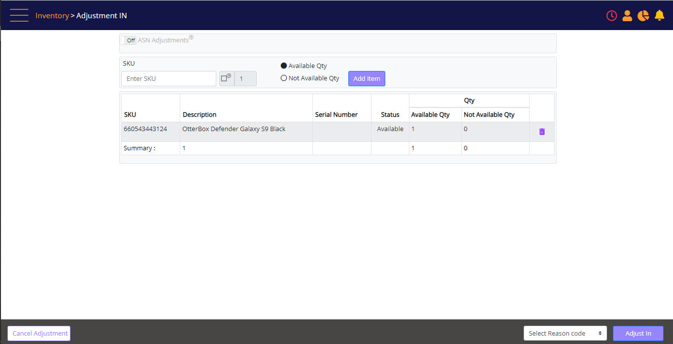Click the OtterBox Defender Galaxy S9 Black description
The width and height of the screenshot is (673, 344).
pyautogui.click(x=234, y=129)
